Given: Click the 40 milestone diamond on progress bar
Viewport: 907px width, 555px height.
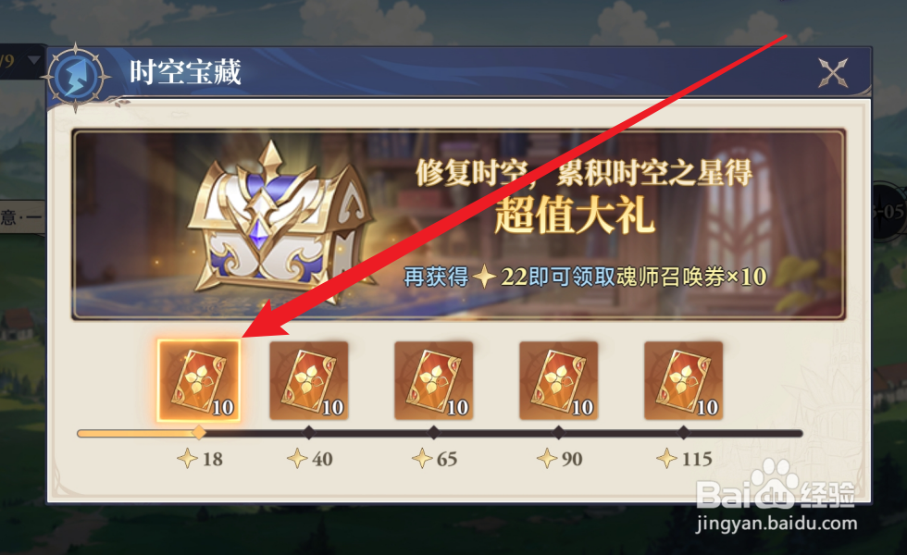Looking at the screenshot, I should 309,433.
